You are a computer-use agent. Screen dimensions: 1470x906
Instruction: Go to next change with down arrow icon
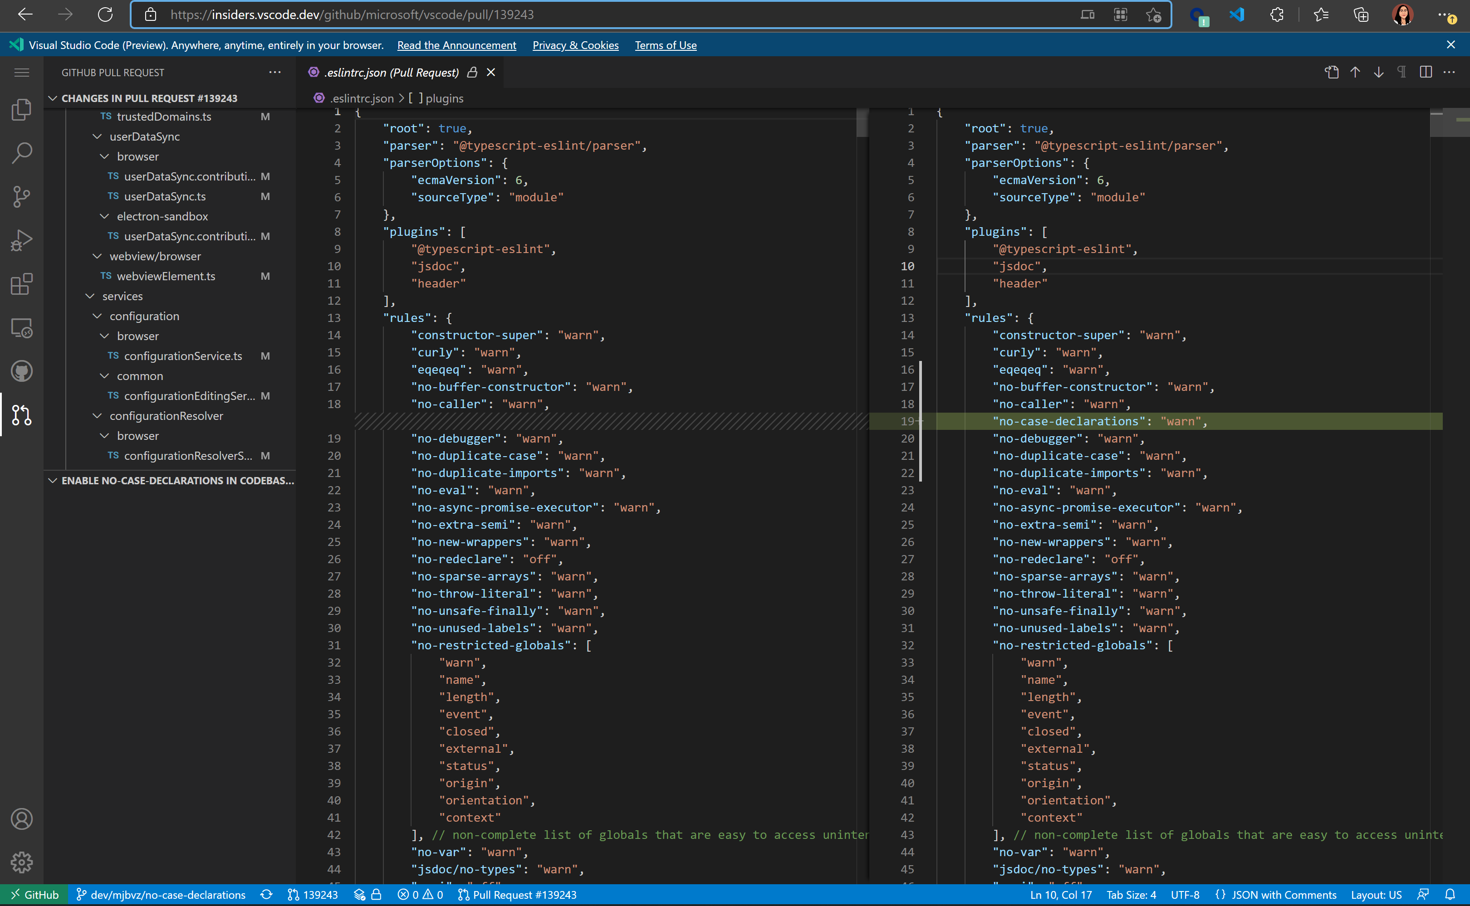[x=1378, y=72]
